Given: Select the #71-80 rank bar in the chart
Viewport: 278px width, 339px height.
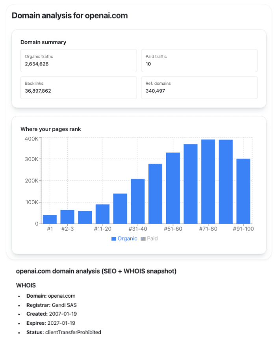Looking at the screenshot, I should 208,182.
